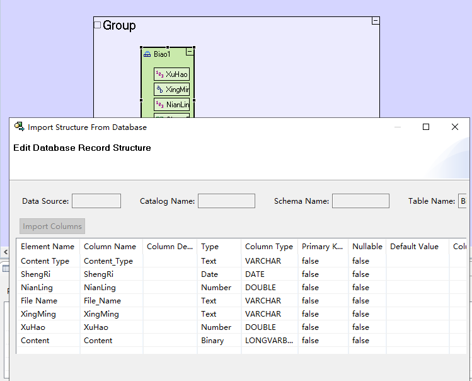Focus the Schema Name field
Image resolution: width=472 pixels, height=381 pixels.
coord(360,201)
